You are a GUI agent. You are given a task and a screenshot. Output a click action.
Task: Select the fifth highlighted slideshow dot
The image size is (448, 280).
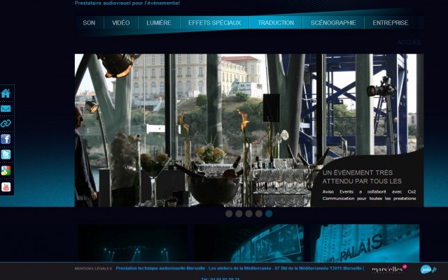click(269, 214)
